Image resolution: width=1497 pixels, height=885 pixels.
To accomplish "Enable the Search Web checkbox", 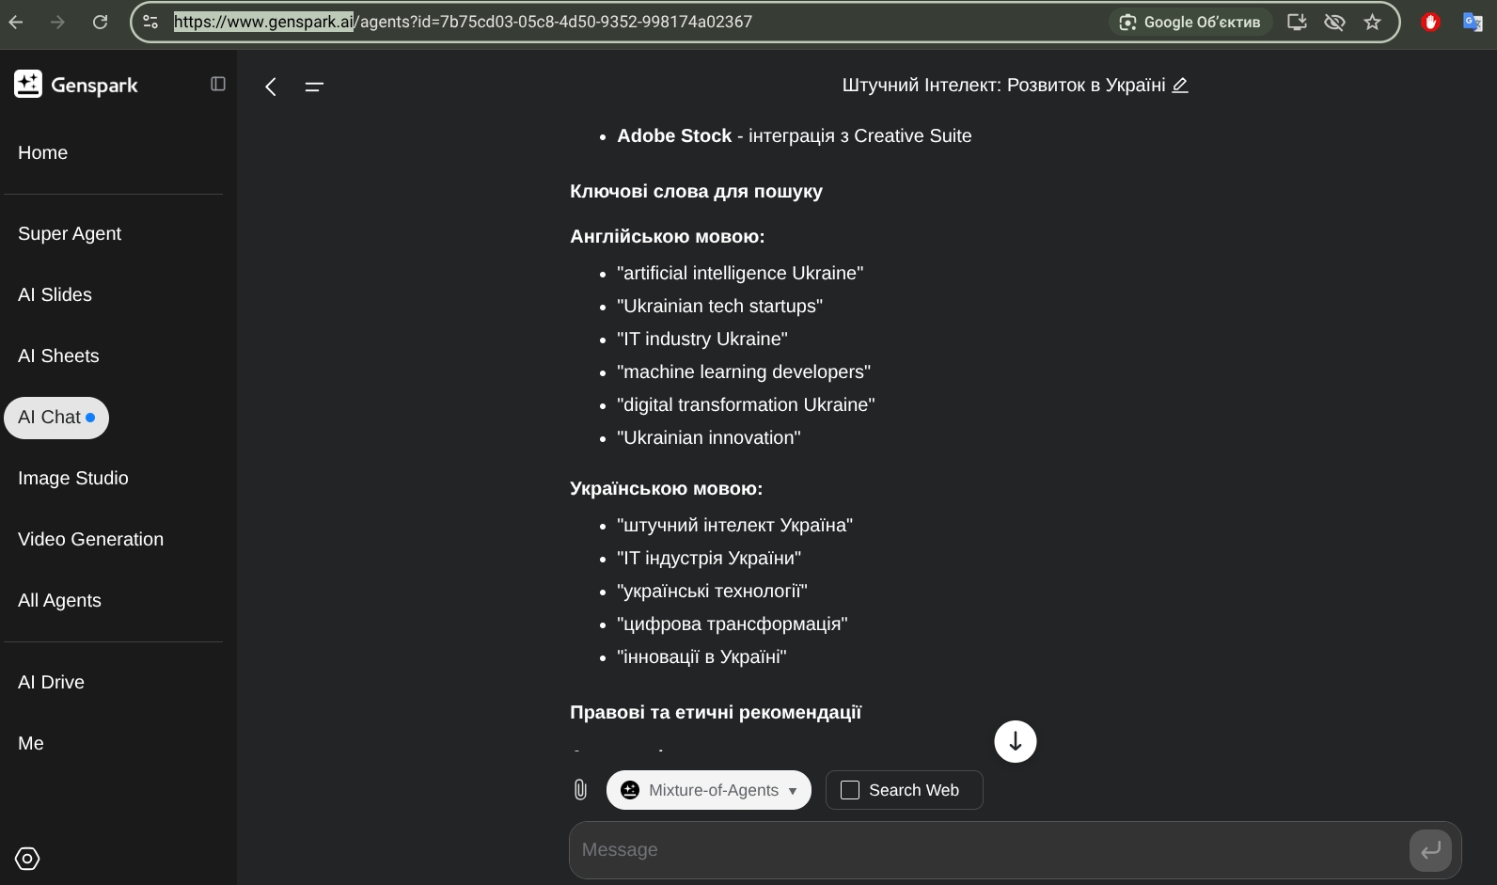I will click(x=850, y=790).
